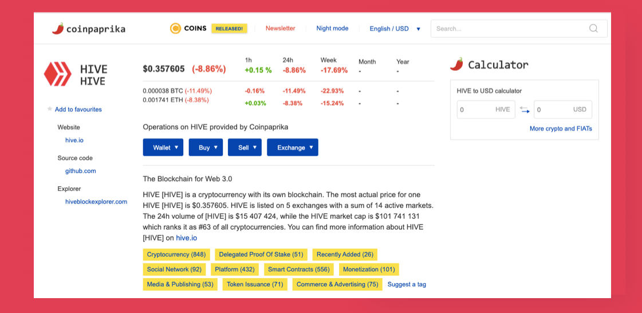Image resolution: width=642 pixels, height=313 pixels.
Task: Click More crypto and FIATs link
Action: coord(561,129)
